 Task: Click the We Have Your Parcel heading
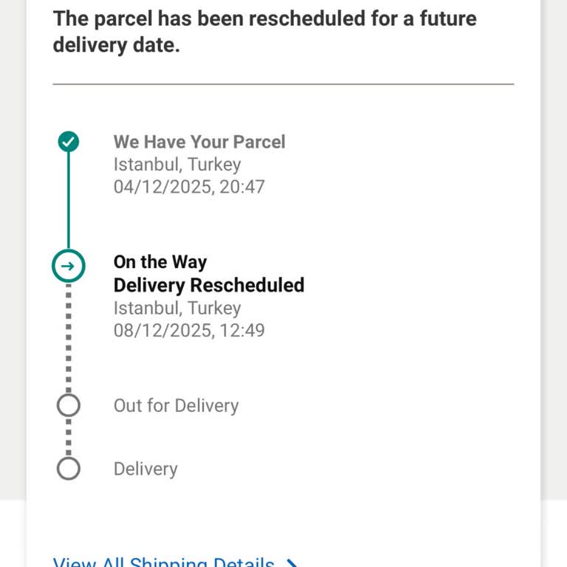point(199,142)
